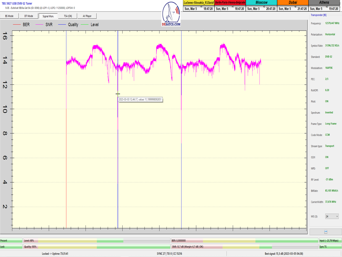Open the MIS stream dropdown
Screen dimensions: 342x257
332,216
